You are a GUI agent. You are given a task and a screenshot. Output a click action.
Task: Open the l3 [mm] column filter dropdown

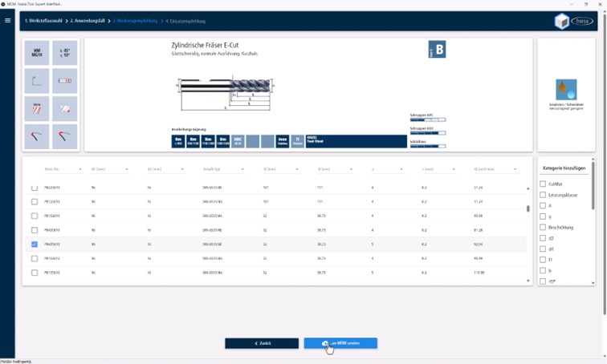pyautogui.click(x=351, y=169)
